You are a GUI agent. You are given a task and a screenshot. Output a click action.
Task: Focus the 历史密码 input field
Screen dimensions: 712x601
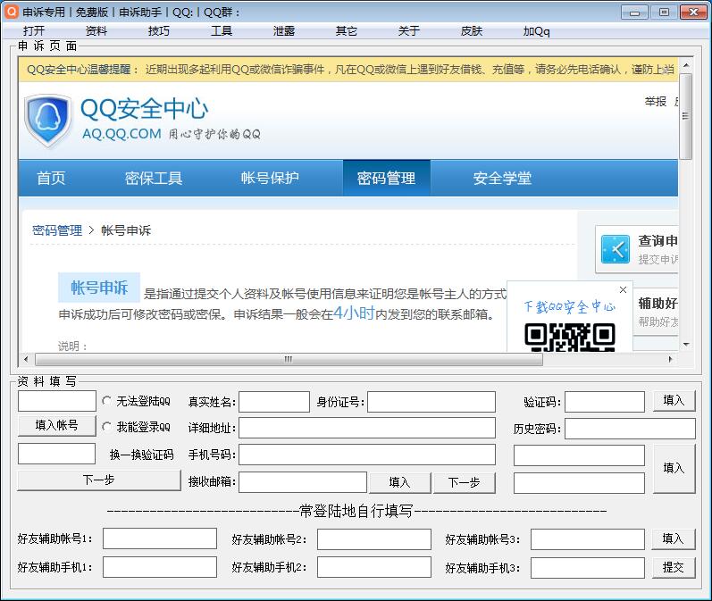631,428
